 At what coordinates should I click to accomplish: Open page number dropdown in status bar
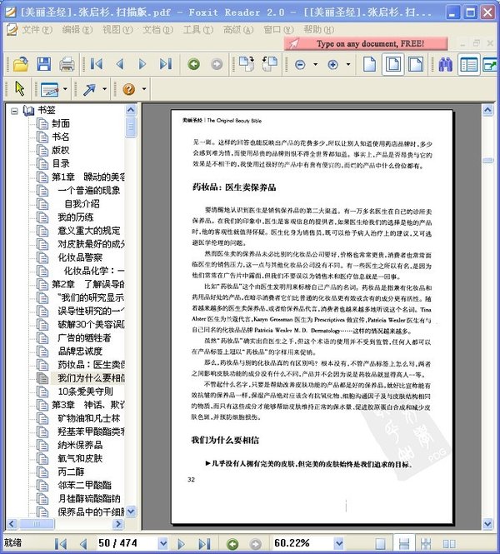(x=162, y=543)
